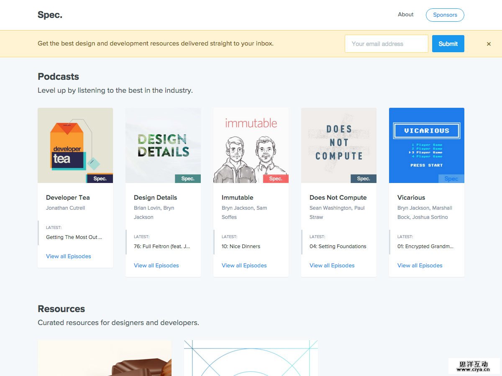Open the Does Not Compute title
The height and width of the screenshot is (376, 502).
pos(338,198)
